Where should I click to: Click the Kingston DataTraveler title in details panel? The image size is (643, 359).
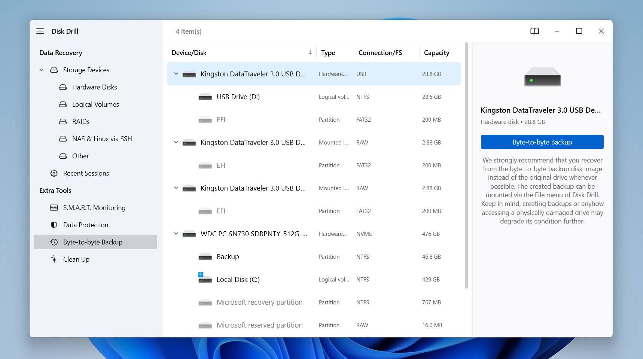(x=540, y=110)
